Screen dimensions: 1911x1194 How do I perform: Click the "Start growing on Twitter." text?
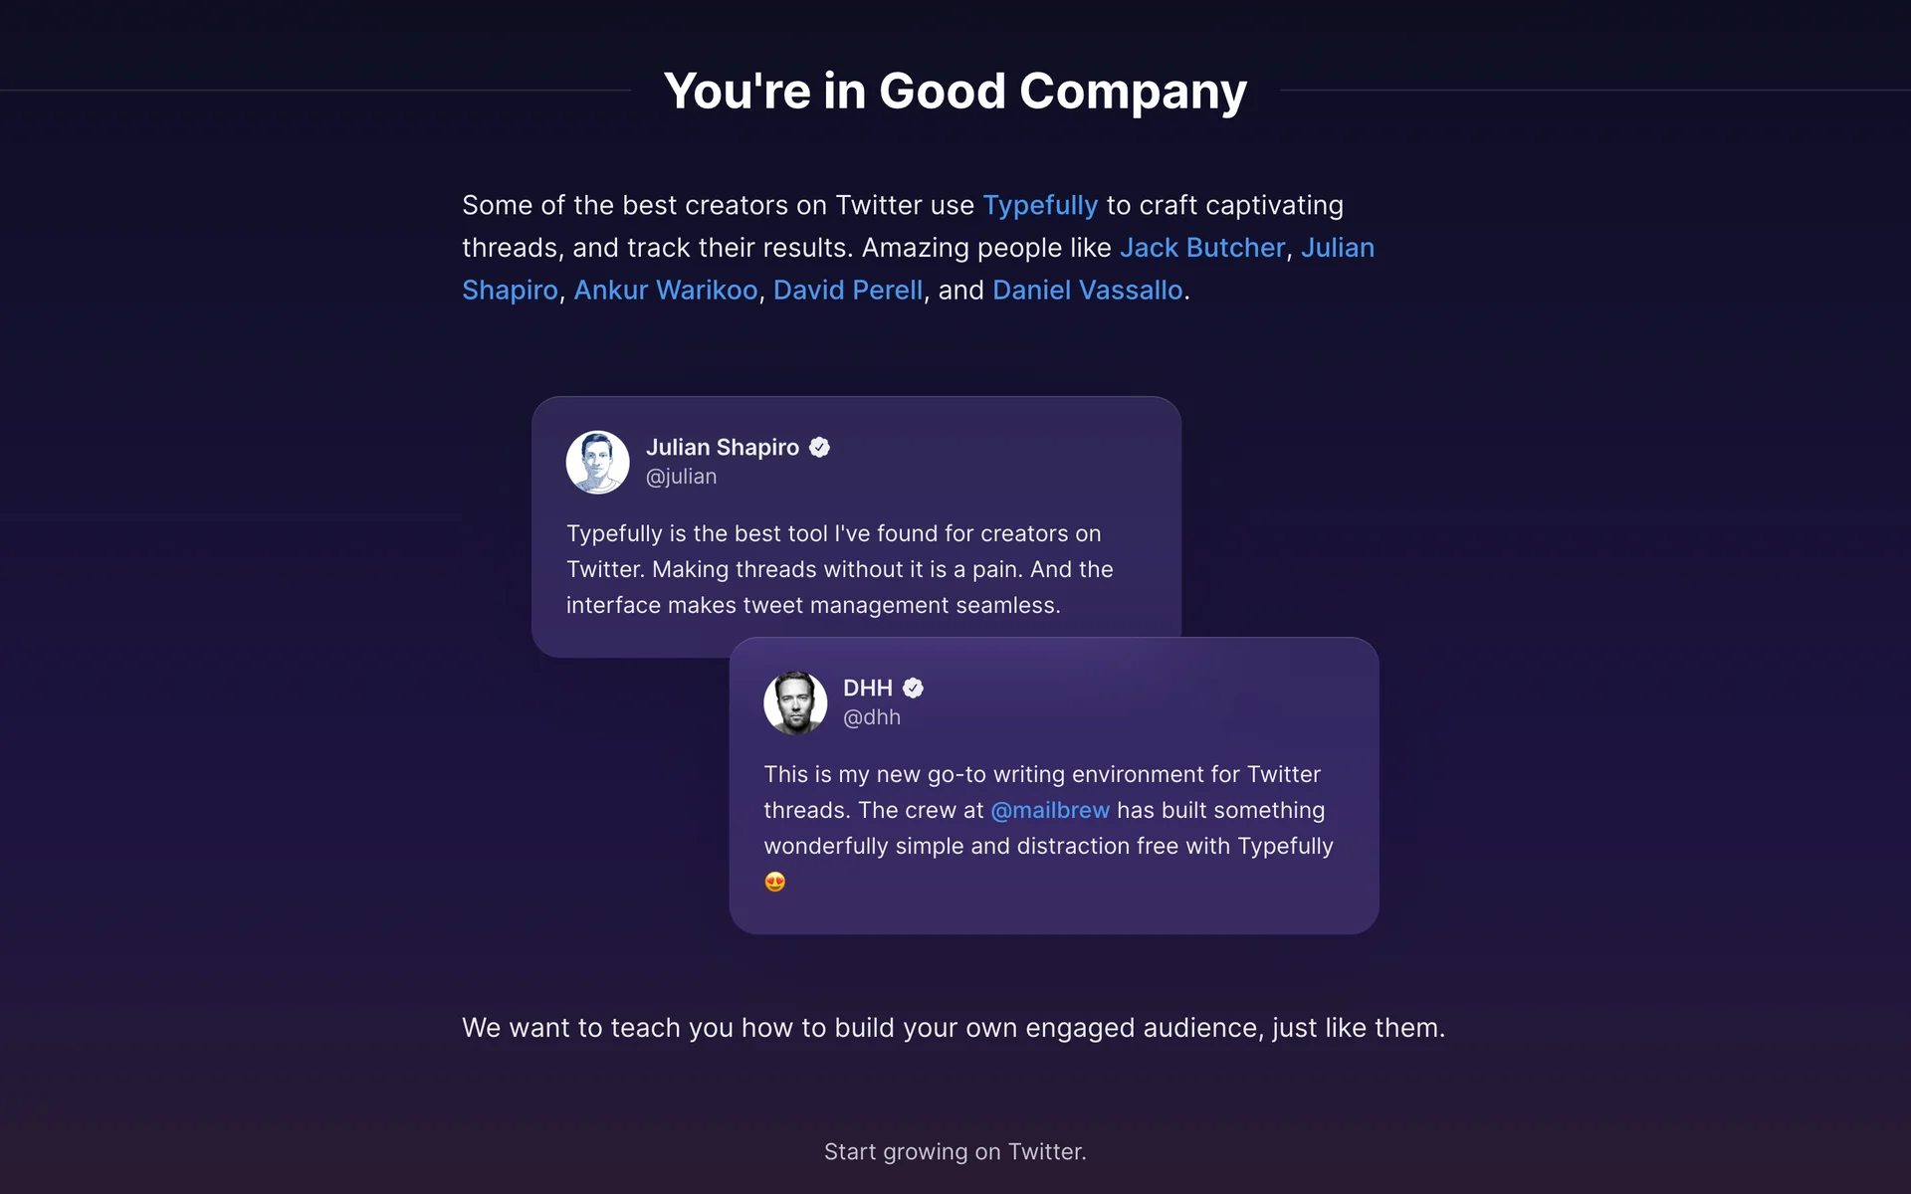click(x=955, y=1151)
